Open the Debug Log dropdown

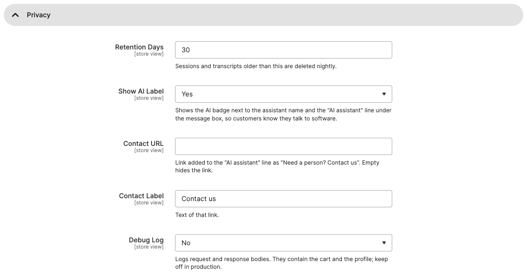[283, 243]
